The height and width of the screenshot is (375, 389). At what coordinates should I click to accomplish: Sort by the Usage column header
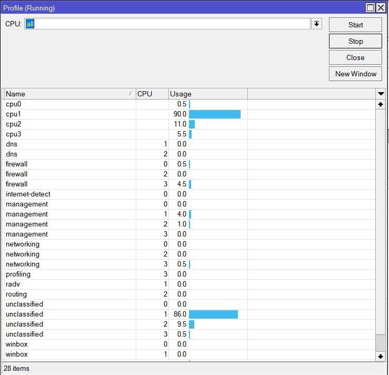(208, 94)
